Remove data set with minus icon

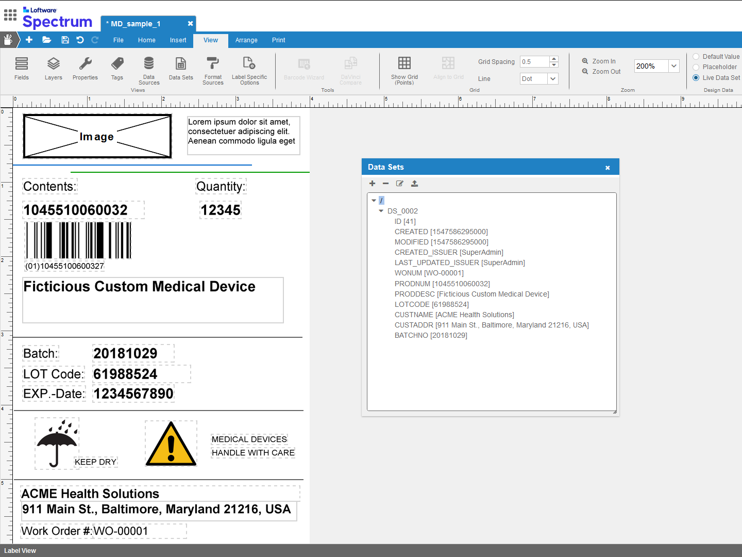pyautogui.click(x=385, y=184)
